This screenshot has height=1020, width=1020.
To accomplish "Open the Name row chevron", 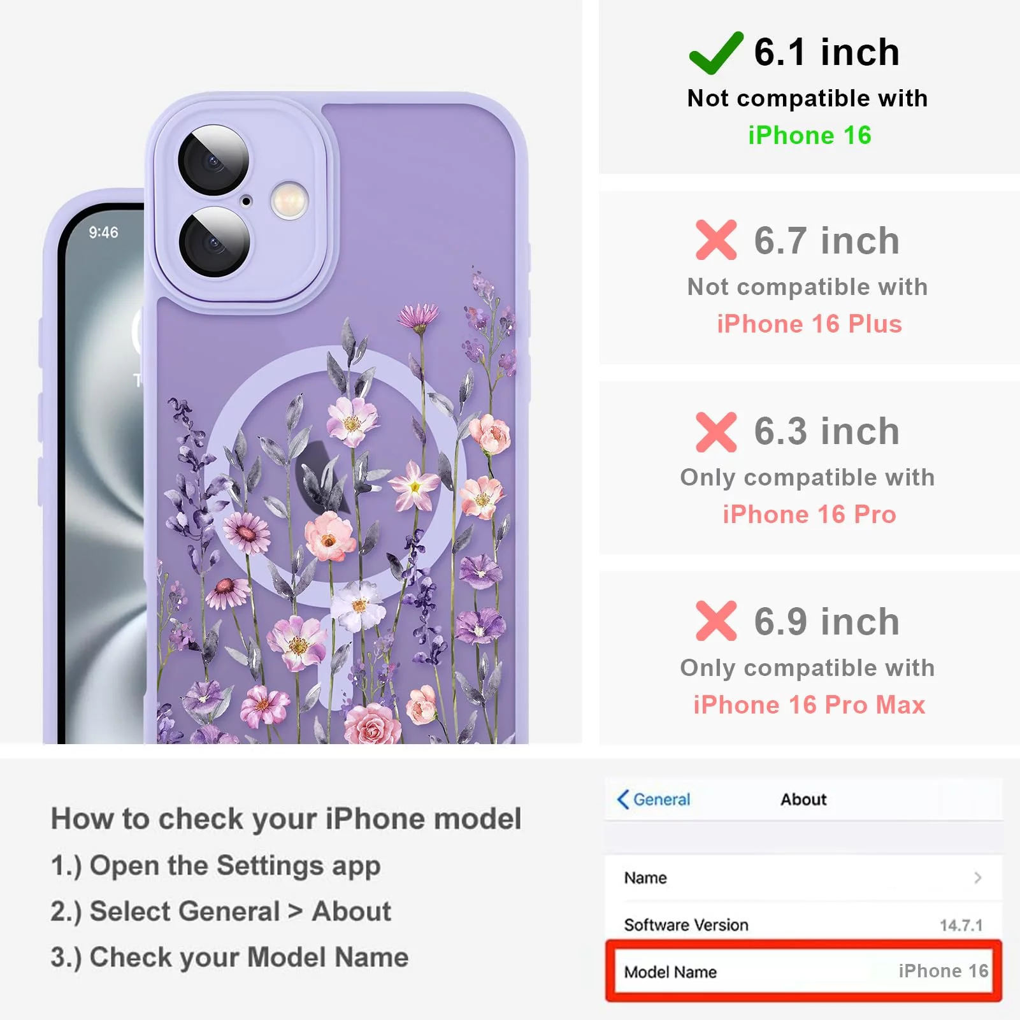I will (x=978, y=877).
